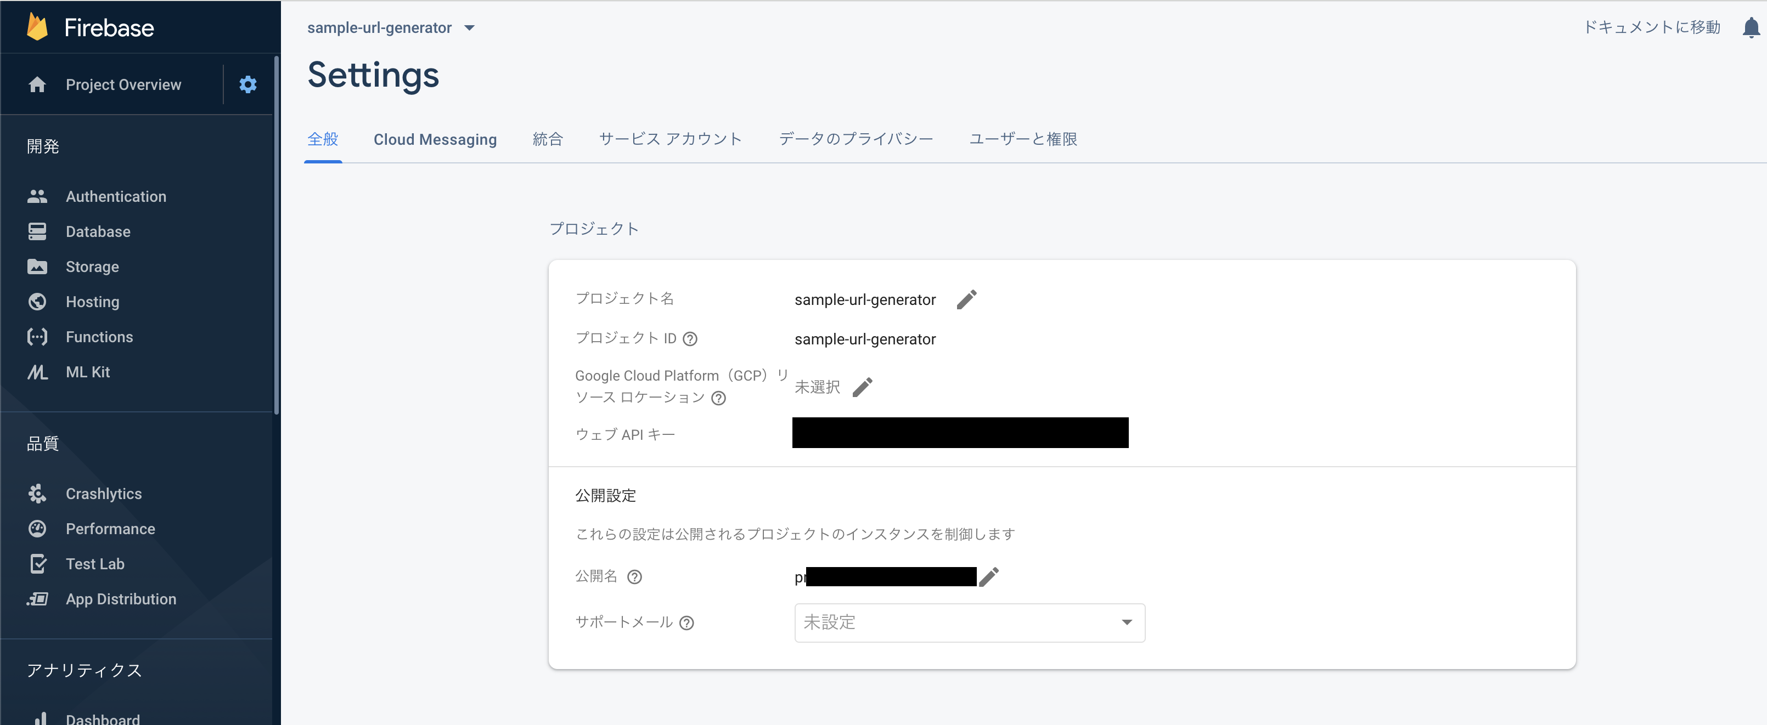Click the Storage image icon
Image resolution: width=1767 pixels, height=725 pixels.
coord(37,267)
